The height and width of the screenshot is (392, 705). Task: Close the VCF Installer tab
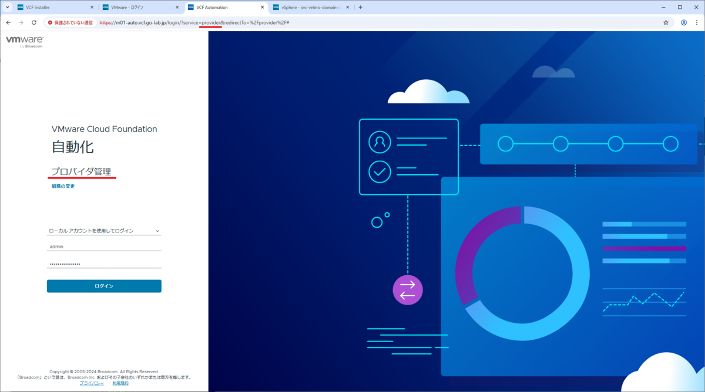point(92,7)
